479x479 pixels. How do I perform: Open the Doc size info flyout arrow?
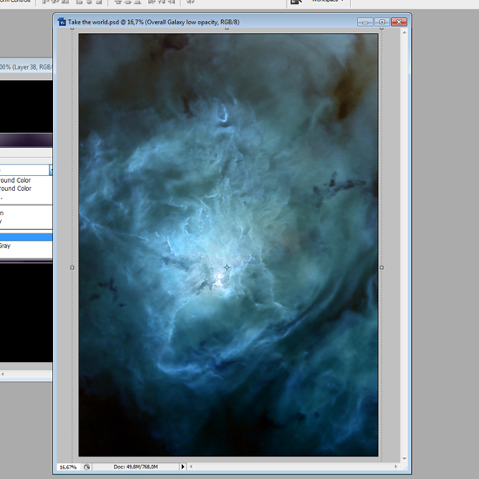click(x=183, y=467)
